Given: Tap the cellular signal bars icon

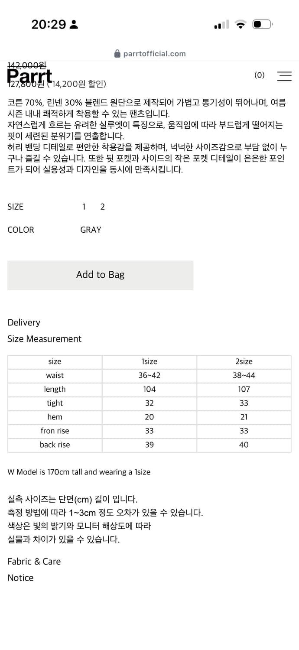Looking at the screenshot, I should coord(221,25).
